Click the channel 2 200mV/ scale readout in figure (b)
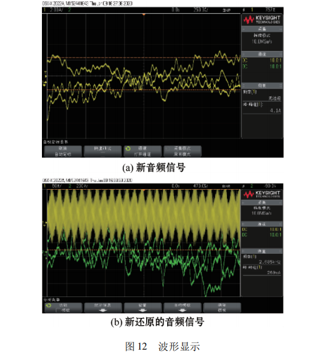The height and width of the screenshot is (364, 315). (81, 186)
